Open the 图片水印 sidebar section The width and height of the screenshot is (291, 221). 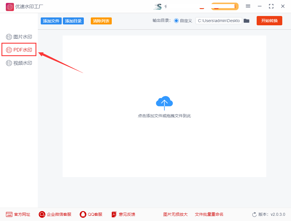pos(19,37)
